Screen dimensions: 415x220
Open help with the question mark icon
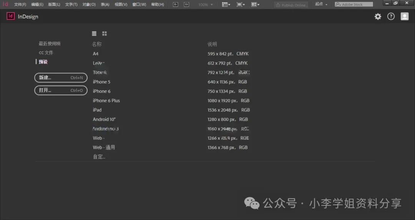[391, 16]
